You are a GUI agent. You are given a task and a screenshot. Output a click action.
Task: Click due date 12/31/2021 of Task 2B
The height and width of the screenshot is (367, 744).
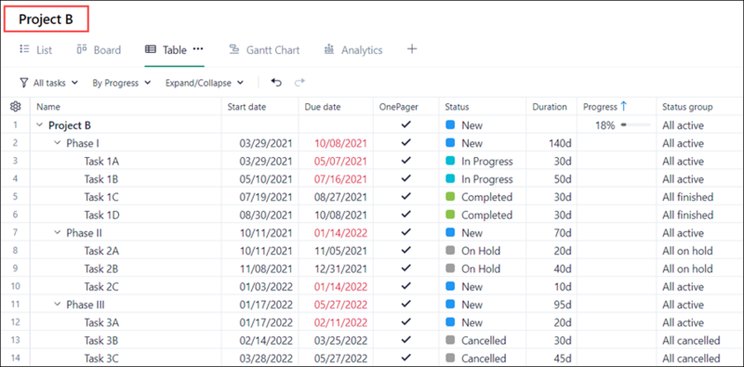tap(340, 269)
